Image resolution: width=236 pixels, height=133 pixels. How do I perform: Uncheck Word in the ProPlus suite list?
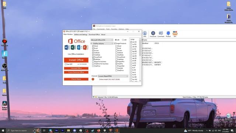(x=93, y=46)
